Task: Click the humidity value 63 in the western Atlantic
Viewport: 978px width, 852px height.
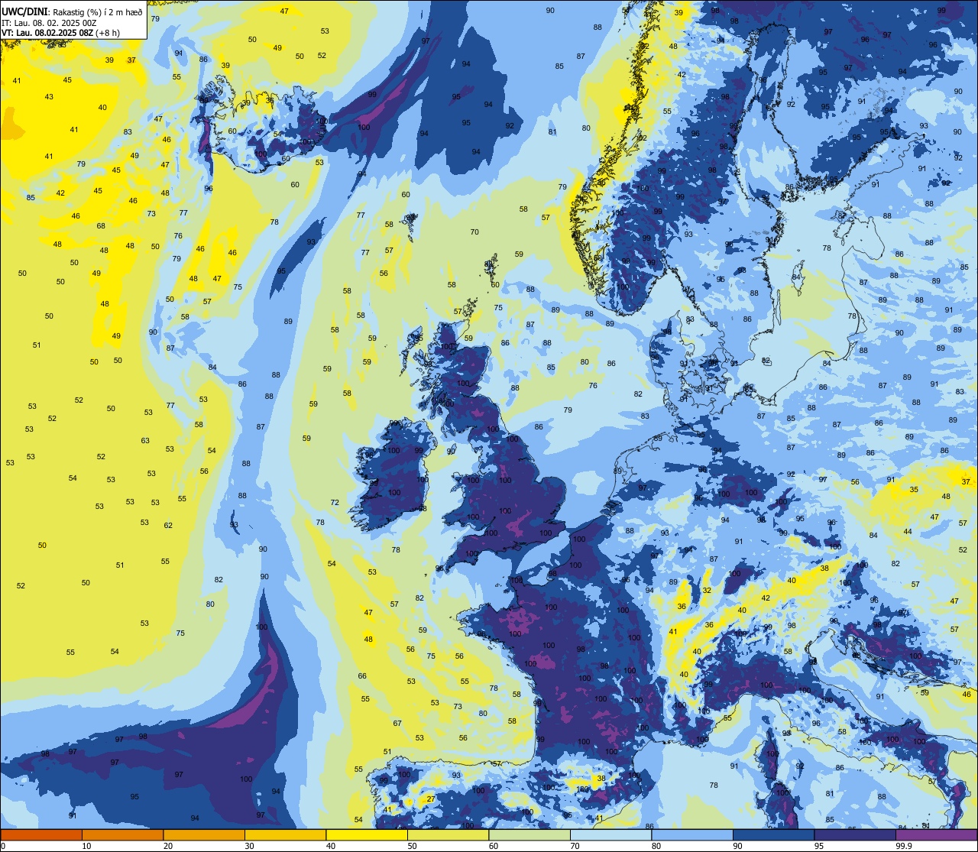Action: (145, 441)
